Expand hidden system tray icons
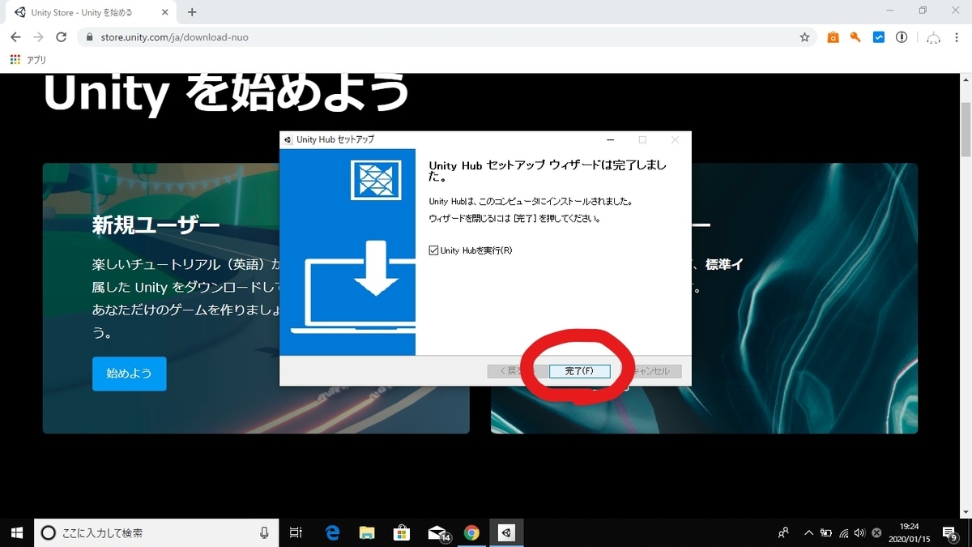The height and width of the screenshot is (547, 972). 808,532
